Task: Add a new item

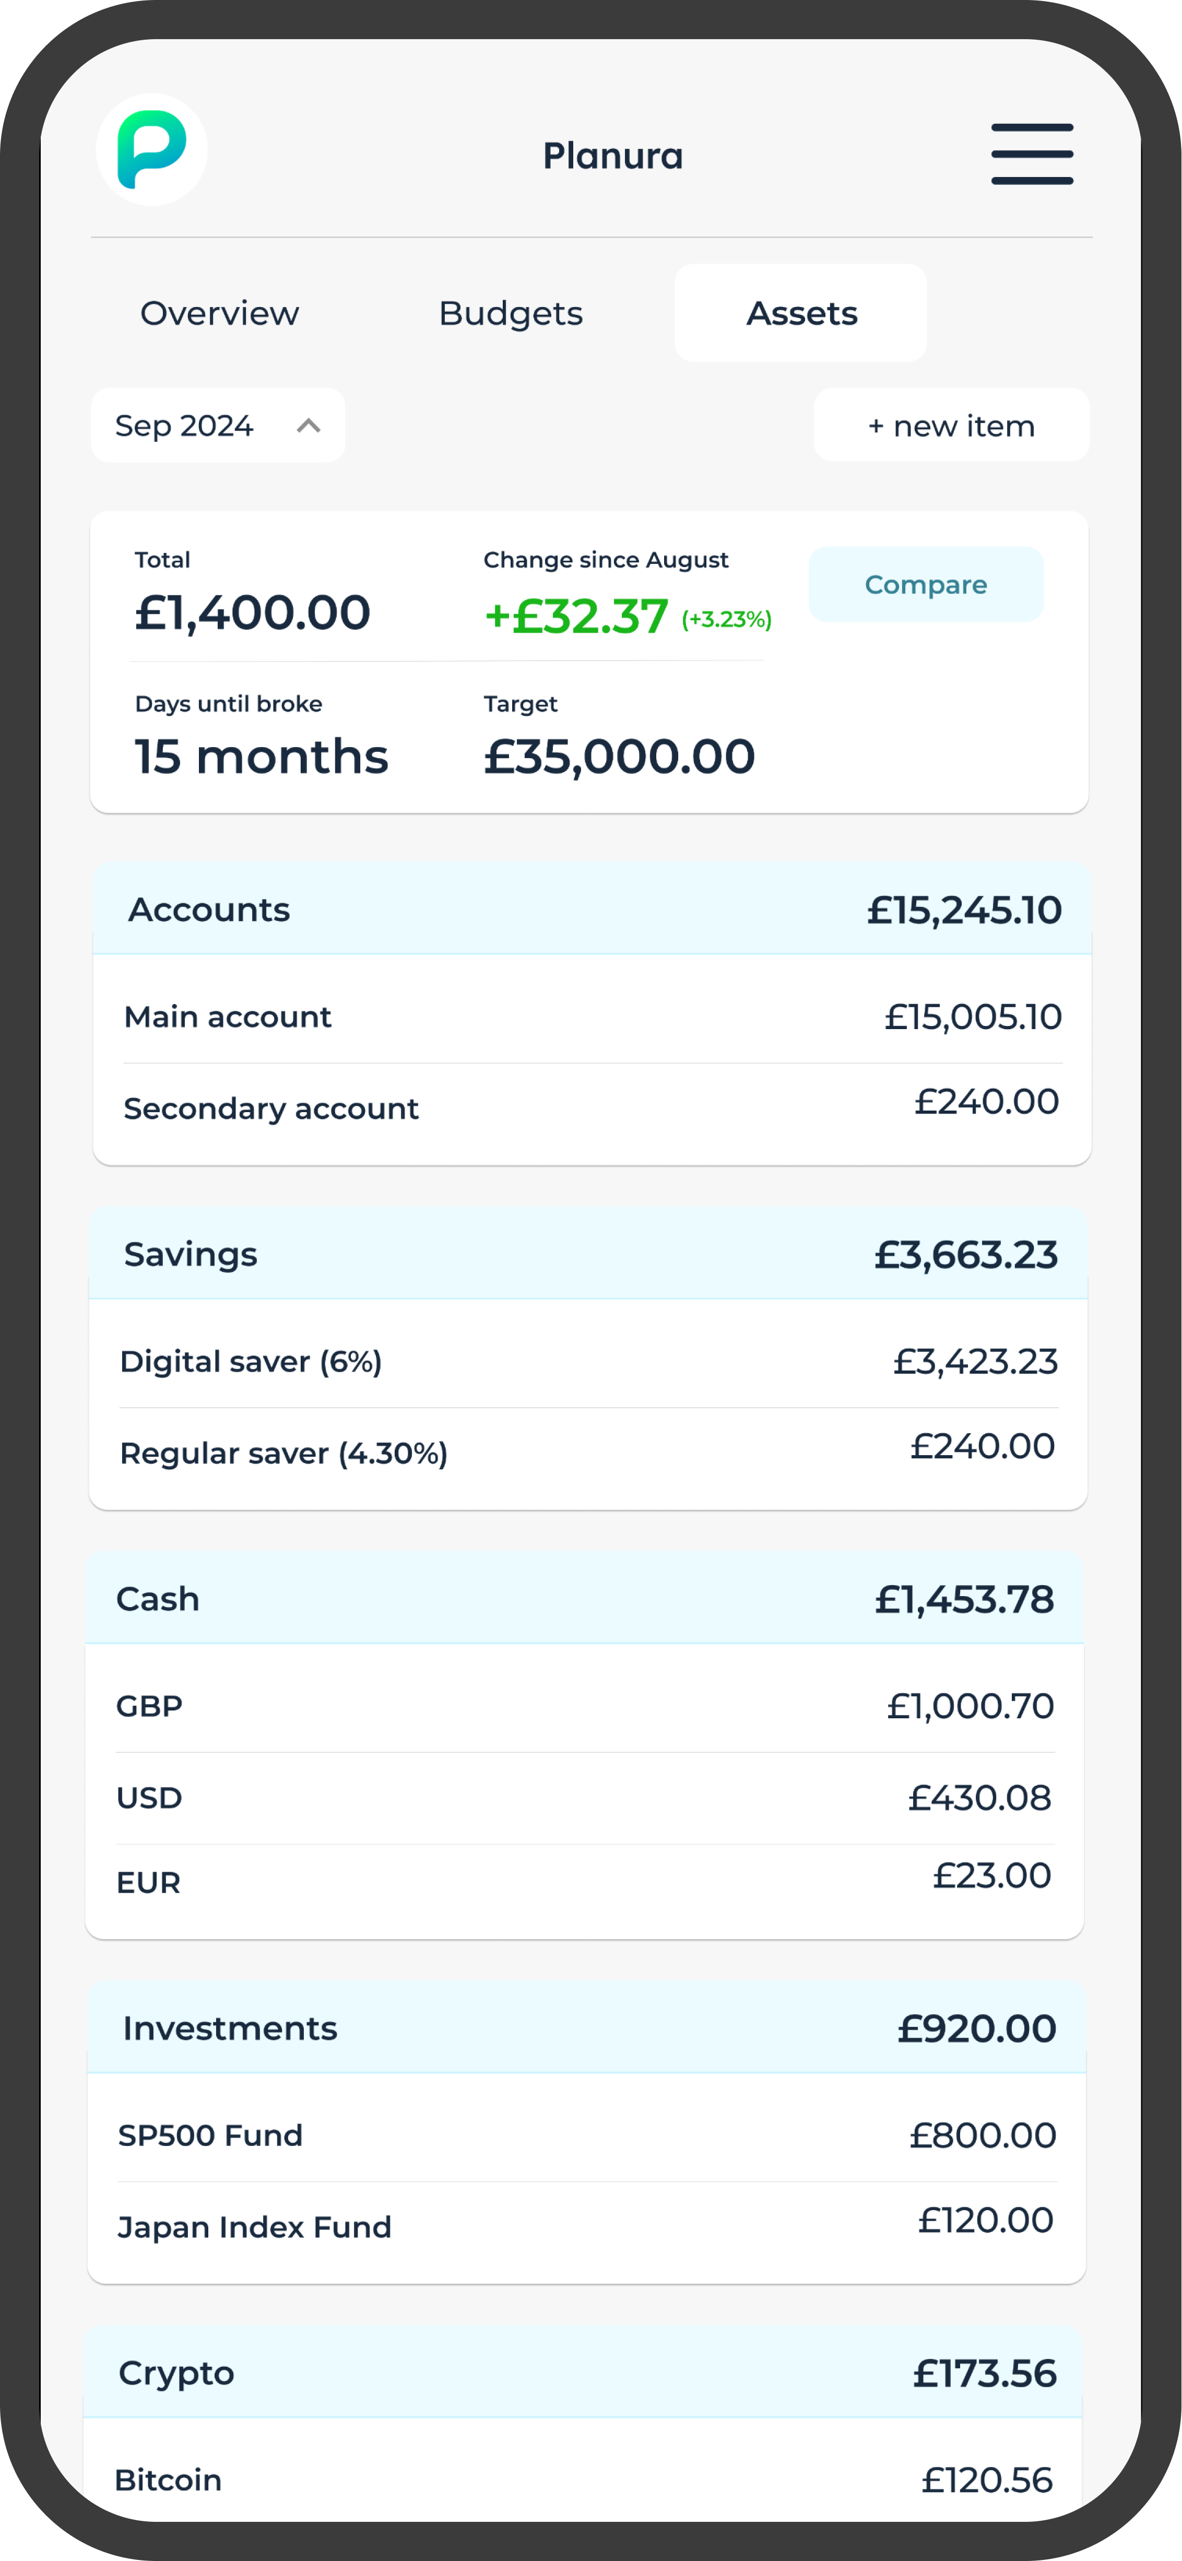Action: click(x=951, y=426)
